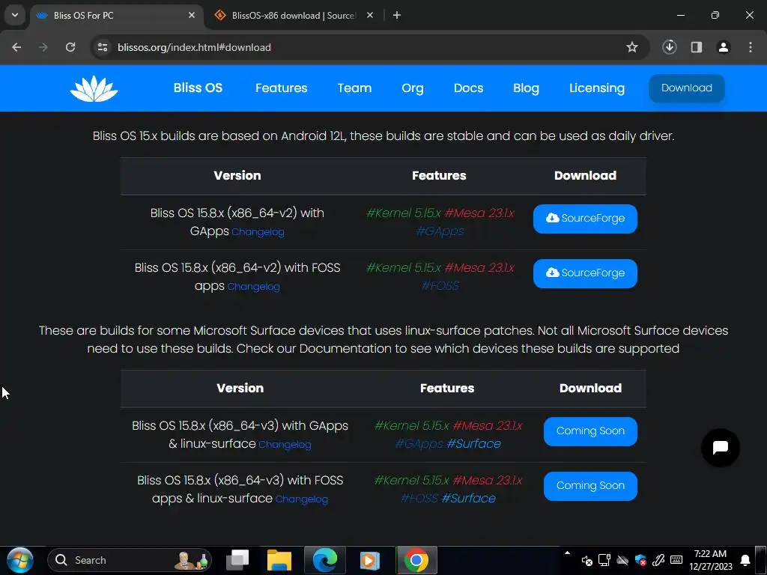Click #Surface tag in GApps linux-surface row

(x=473, y=444)
